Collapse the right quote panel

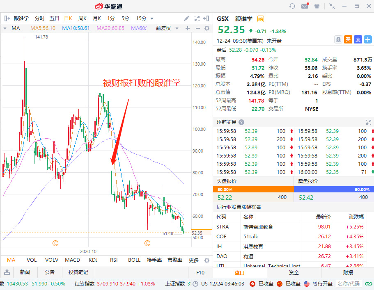point(207,18)
